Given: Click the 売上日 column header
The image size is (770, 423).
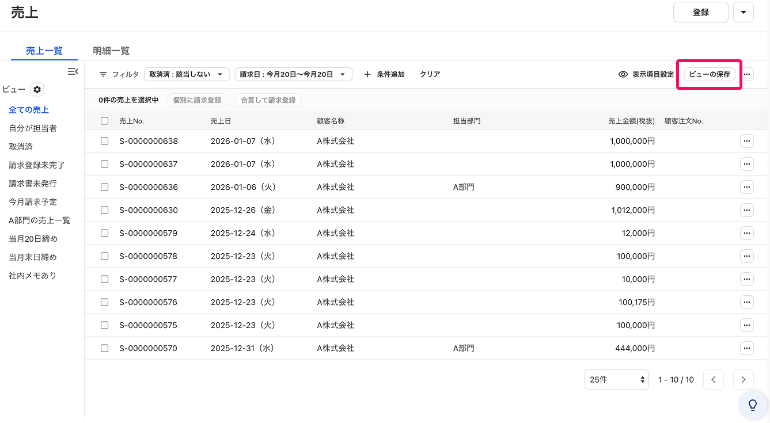Looking at the screenshot, I should click(221, 121).
